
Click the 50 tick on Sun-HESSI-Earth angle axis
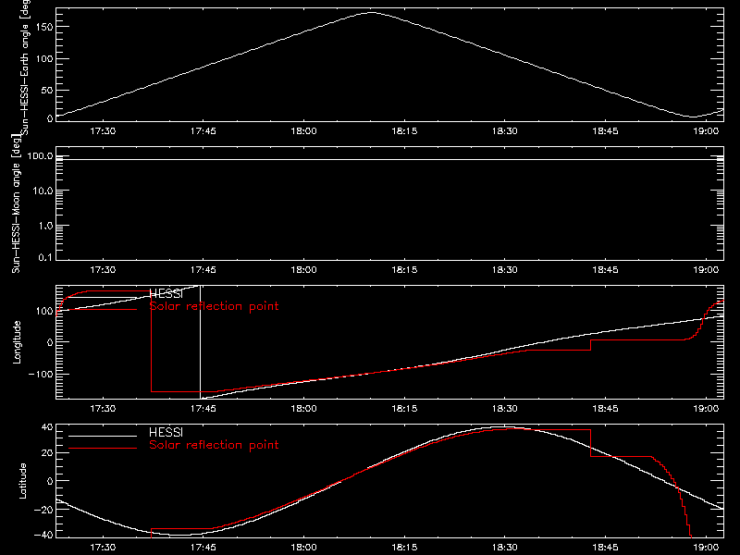pyautogui.click(x=47, y=90)
